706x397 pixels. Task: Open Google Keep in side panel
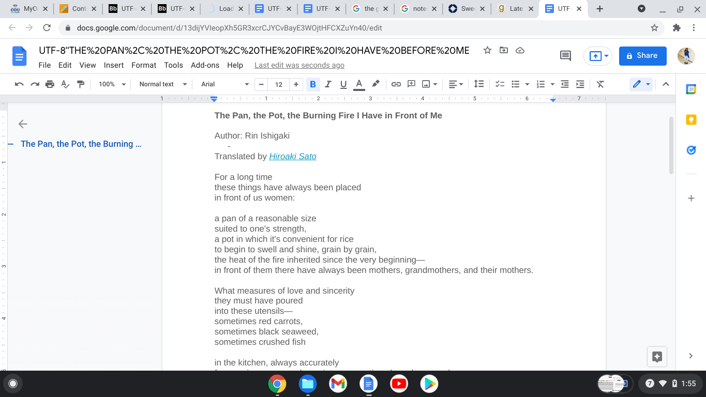click(x=691, y=120)
